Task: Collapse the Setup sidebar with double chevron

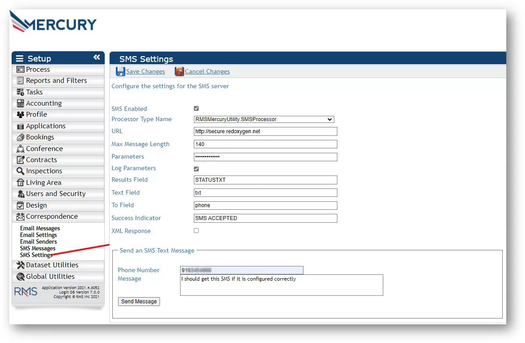Action: (97, 57)
